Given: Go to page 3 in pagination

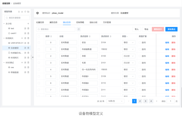Looking at the screenshot, I should [145, 101].
